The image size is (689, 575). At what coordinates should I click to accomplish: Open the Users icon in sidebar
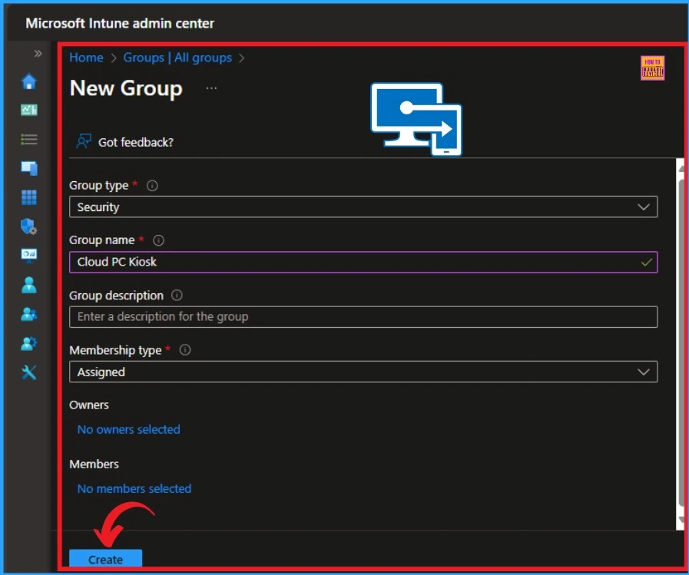click(x=29, y=285)
